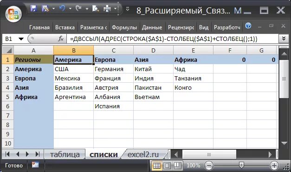
Task: Open Excel help with question mark icon
Action: click(x=248, y=26)
